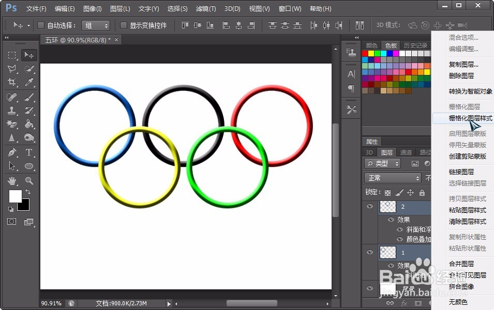The width and height of the screenshot is (494, 310).
Task: Toggle Quick Mask mode
Action: [12, 222]
